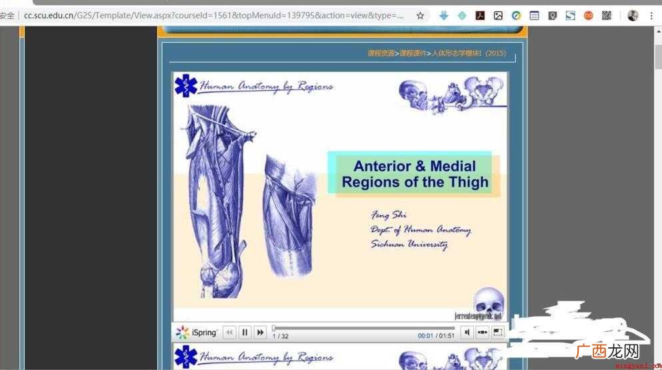Click the Dept. of Human Anatomy text
The image size is (662, 370).
coord(421,230)
